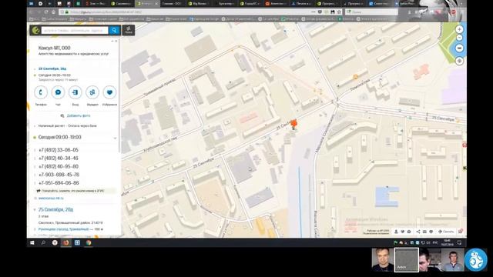493x277 pixels.
Task: Open the Windows notification center icon
Action: pyautogui.click(x=459, y=243)
